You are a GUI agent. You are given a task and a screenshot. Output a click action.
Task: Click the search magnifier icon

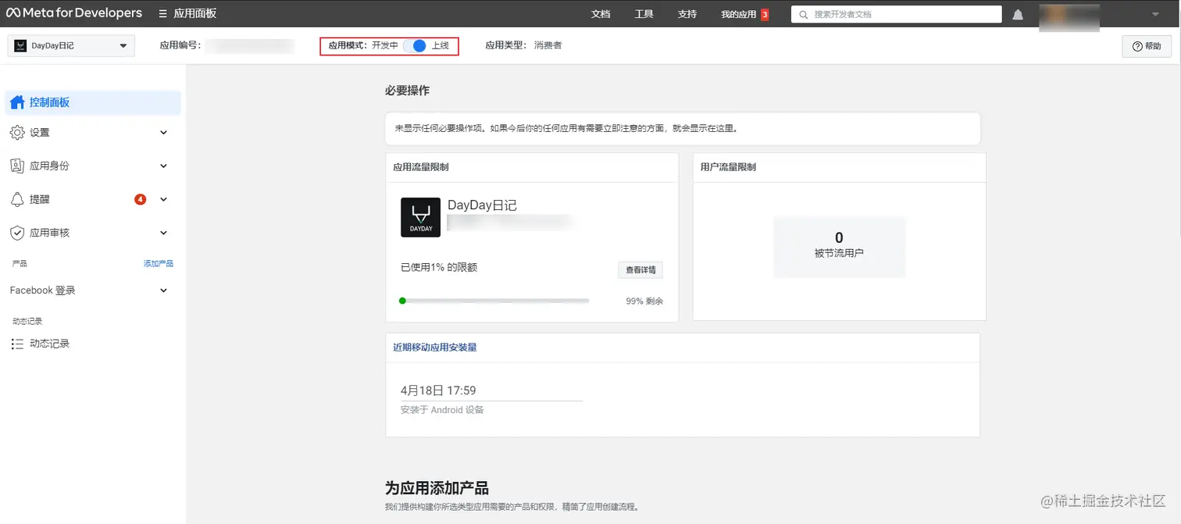[x=803, y=14]
